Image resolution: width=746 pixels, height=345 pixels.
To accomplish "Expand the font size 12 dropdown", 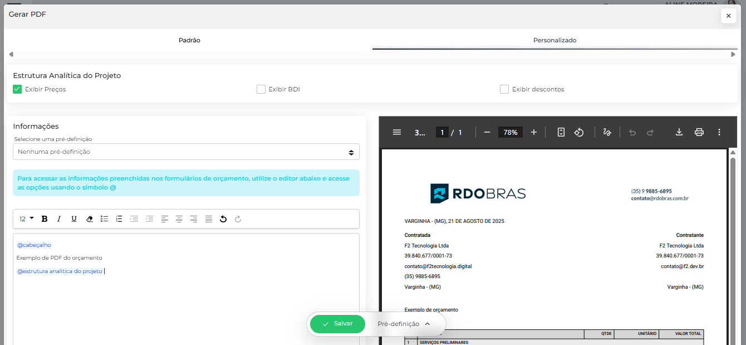I will [x=26, y=219].
